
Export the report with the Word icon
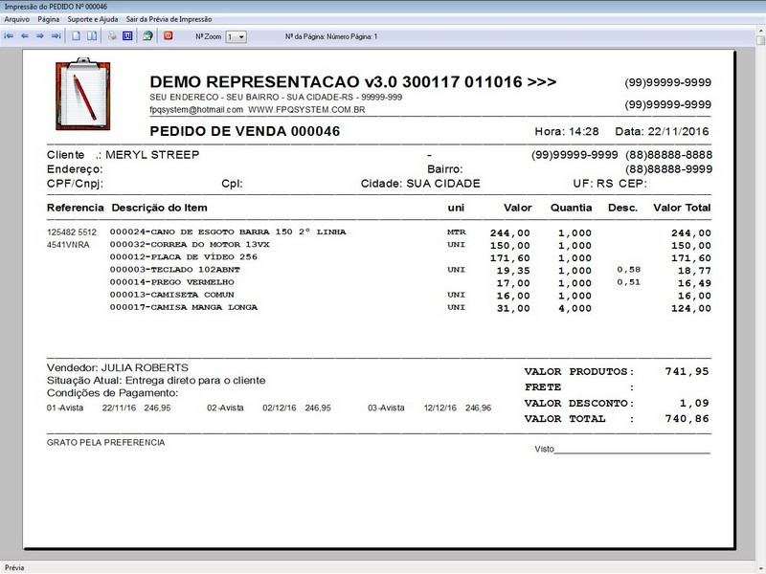[x=127, y=36]
